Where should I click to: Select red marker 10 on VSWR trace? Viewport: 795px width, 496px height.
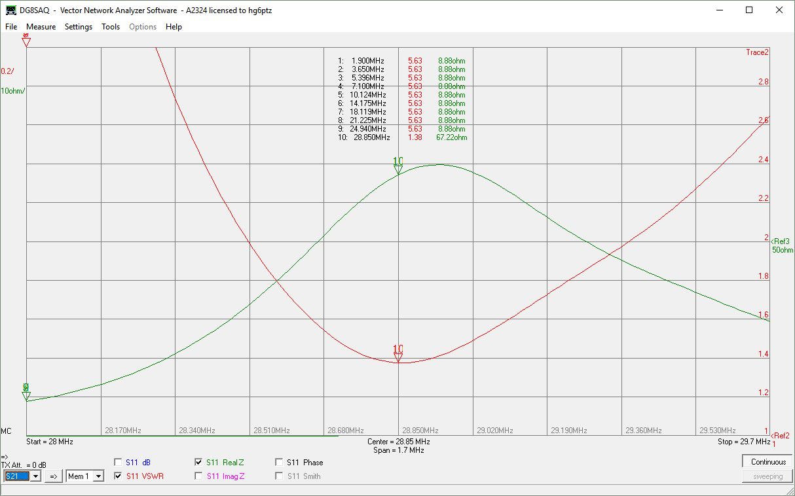coord(398,357)
